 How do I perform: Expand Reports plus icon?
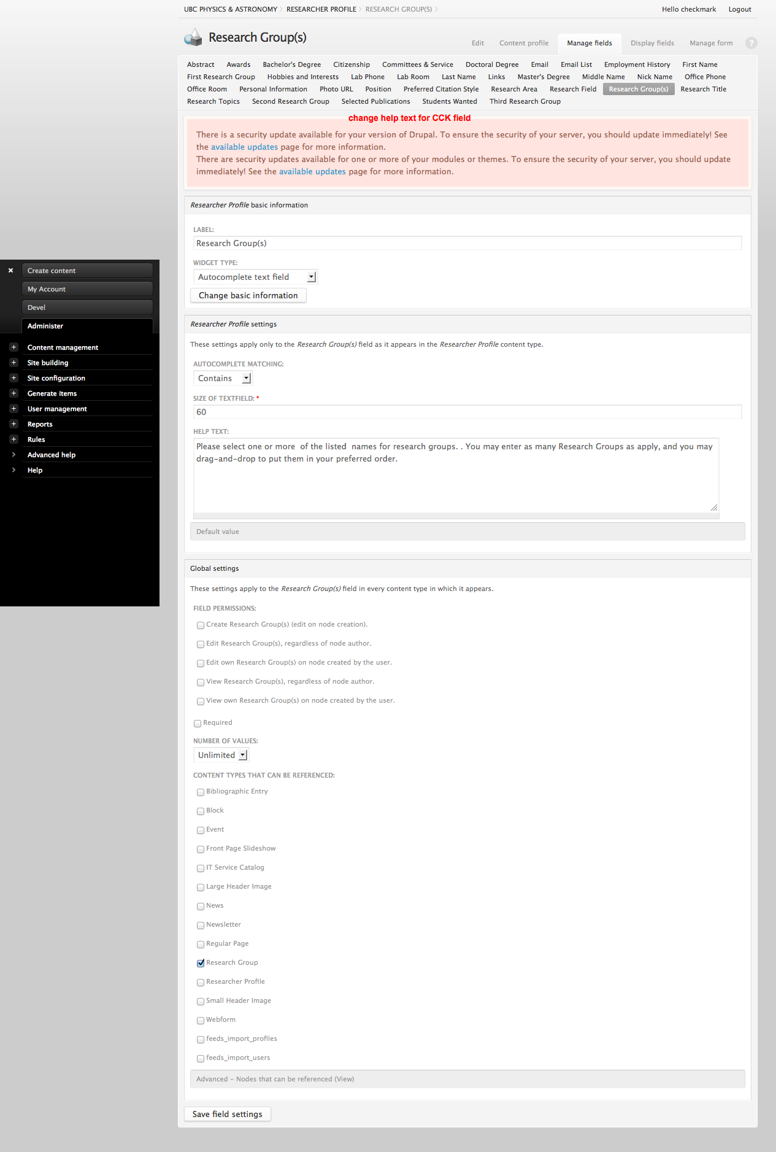(13, 424)
